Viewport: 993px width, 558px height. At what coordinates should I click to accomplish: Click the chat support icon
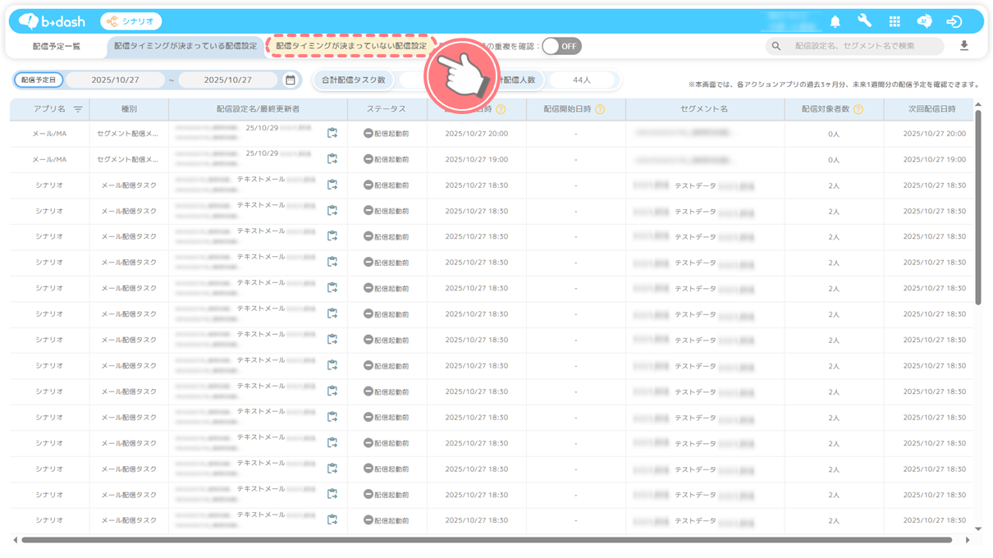924,21
